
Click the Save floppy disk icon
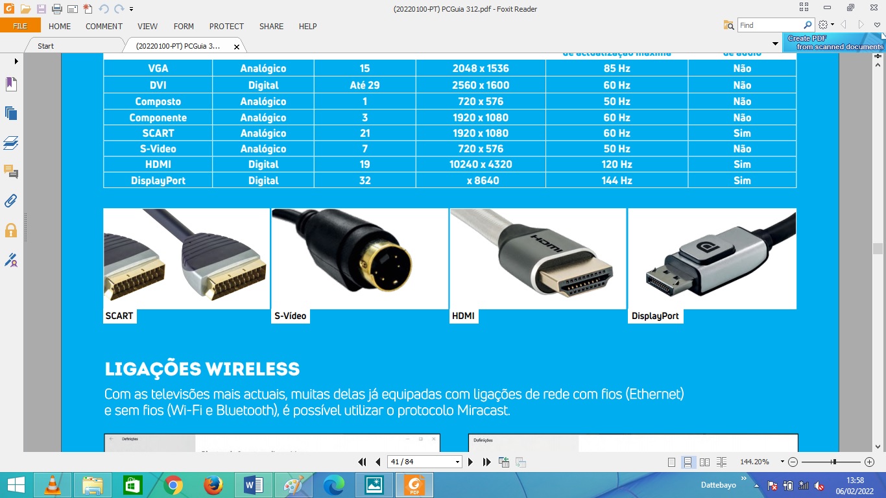pos(42,9)
